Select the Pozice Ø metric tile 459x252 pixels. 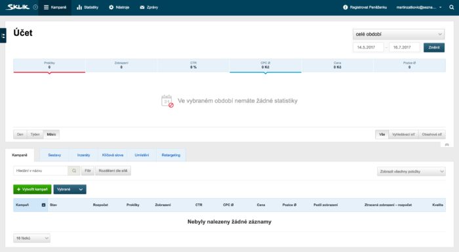click(409, 66)
